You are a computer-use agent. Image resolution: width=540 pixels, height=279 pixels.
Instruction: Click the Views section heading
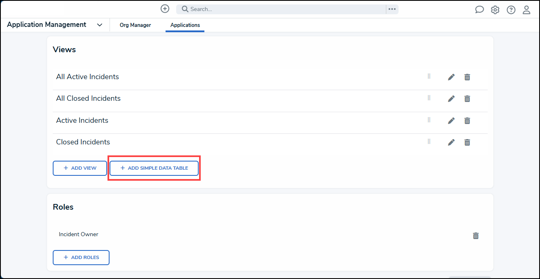pyautogui.click(x=64, y=49)
